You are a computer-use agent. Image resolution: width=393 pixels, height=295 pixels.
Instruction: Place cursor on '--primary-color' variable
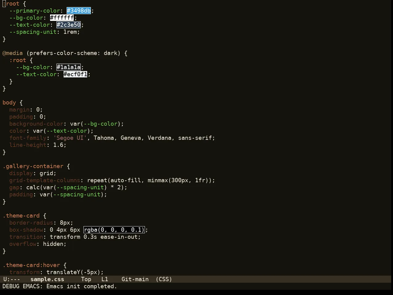pyautogui.click(x=35, y=11)
